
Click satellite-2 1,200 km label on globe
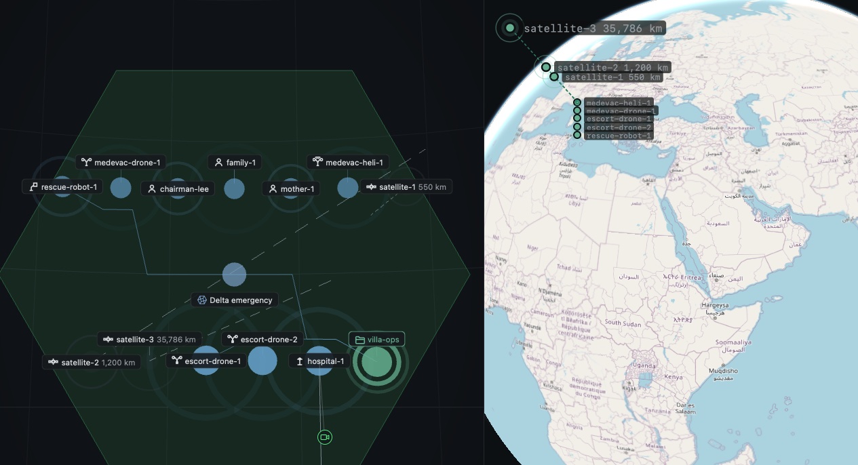tap(613, 67)
